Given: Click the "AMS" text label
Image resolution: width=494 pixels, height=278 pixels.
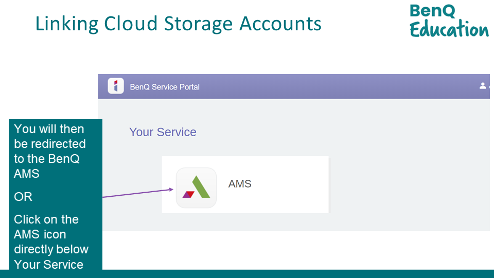Looking at the screenshot, I should [x=240, y=184].
